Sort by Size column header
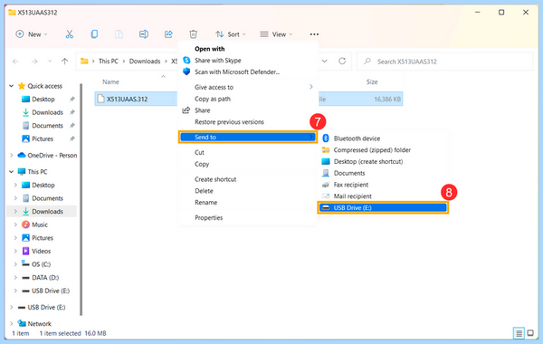 (x=372, y=81)
